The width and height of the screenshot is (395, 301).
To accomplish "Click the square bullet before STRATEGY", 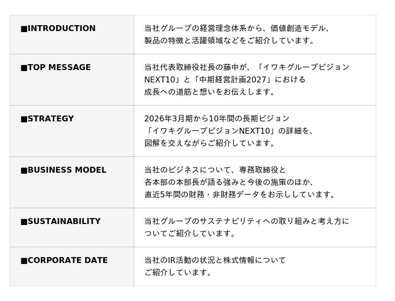I will click(x=24, y=119).
